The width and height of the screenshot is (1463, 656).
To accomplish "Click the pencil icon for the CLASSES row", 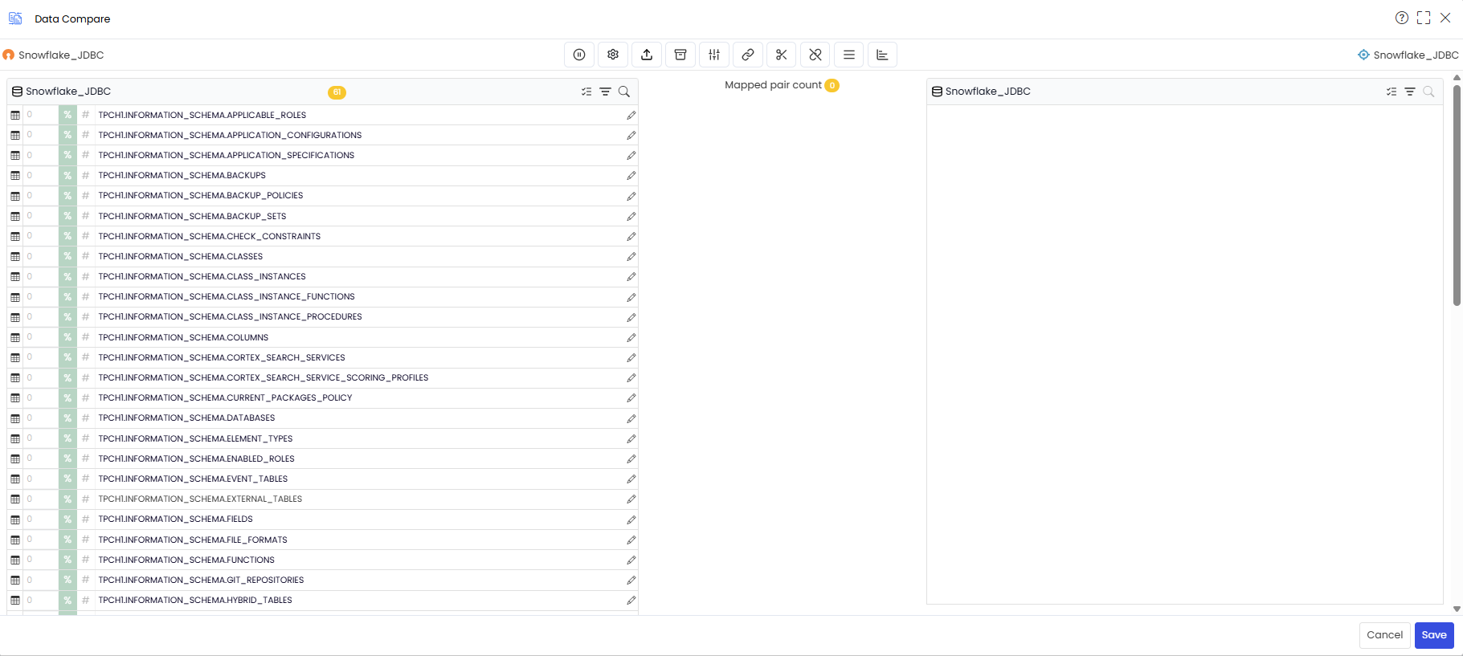I will click(631, 257).
